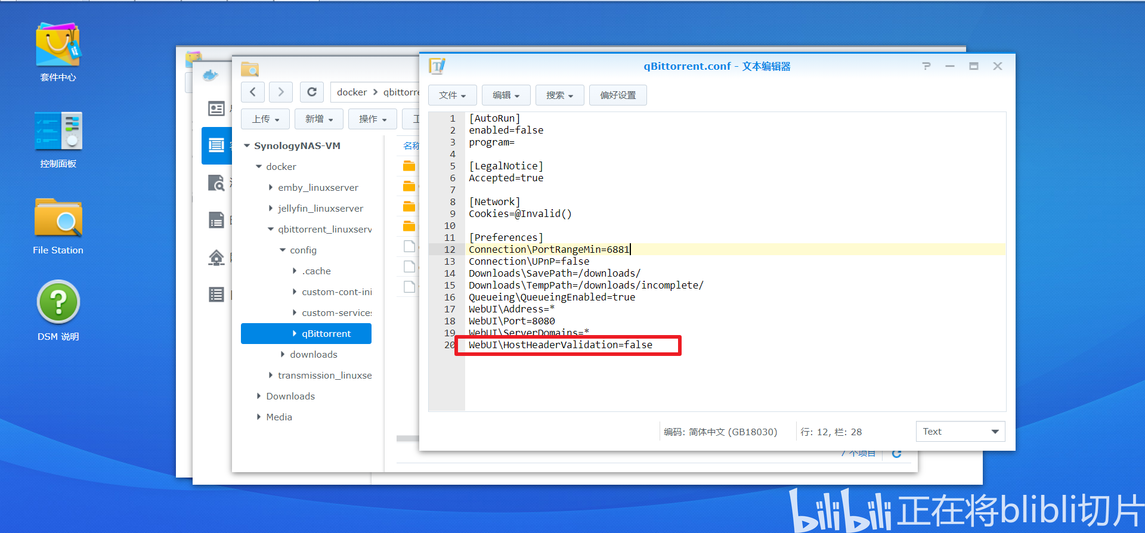Open the Docker log sidebar icon
The width and height of the screenshot is (1145, 533).
(x=216, y=295)
